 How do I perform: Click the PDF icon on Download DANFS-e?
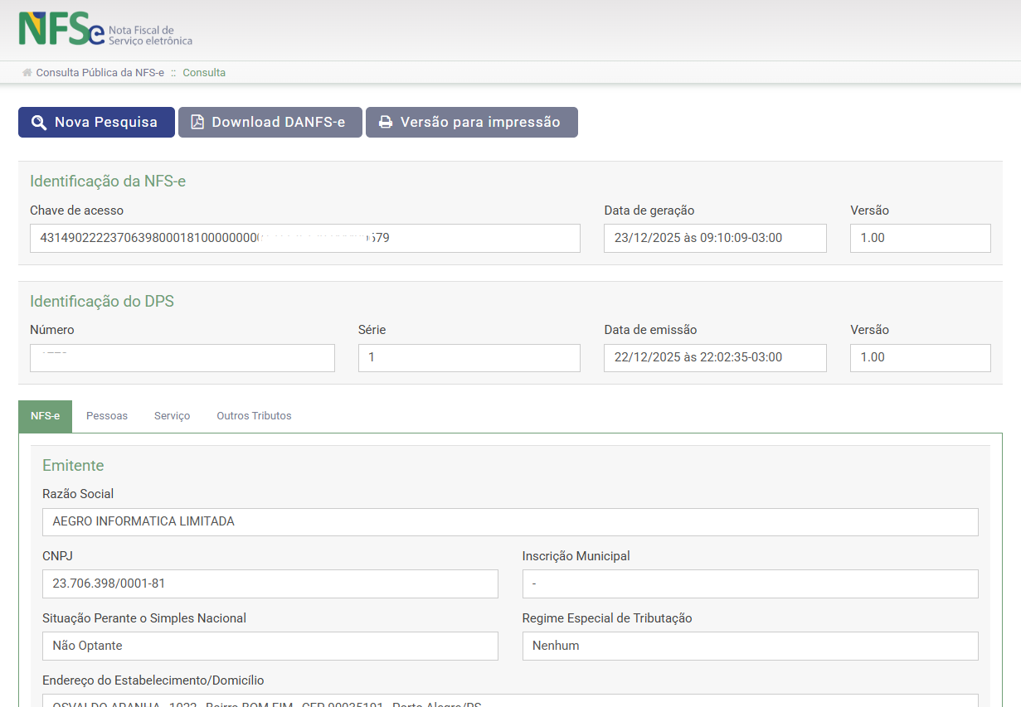pyautogui.click(x=197, y=123)
